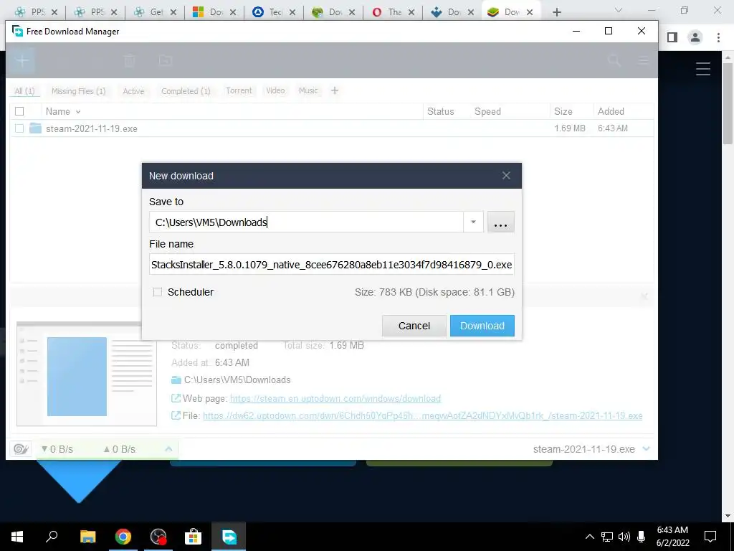Switch to the Microsoft 'Dow' browser tab
This screenshot has width=734, height=551.
click(214, 12)
